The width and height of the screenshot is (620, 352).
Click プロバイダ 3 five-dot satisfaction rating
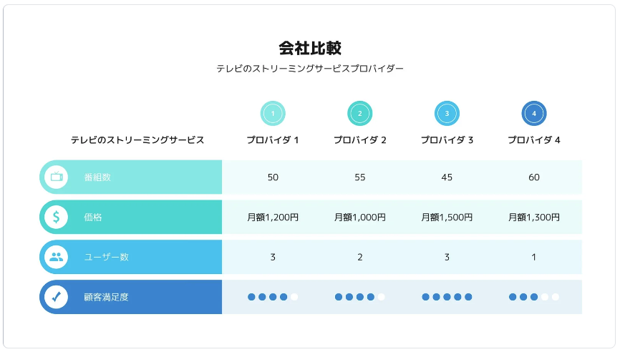pyautogui.click(x=447, y=297)
